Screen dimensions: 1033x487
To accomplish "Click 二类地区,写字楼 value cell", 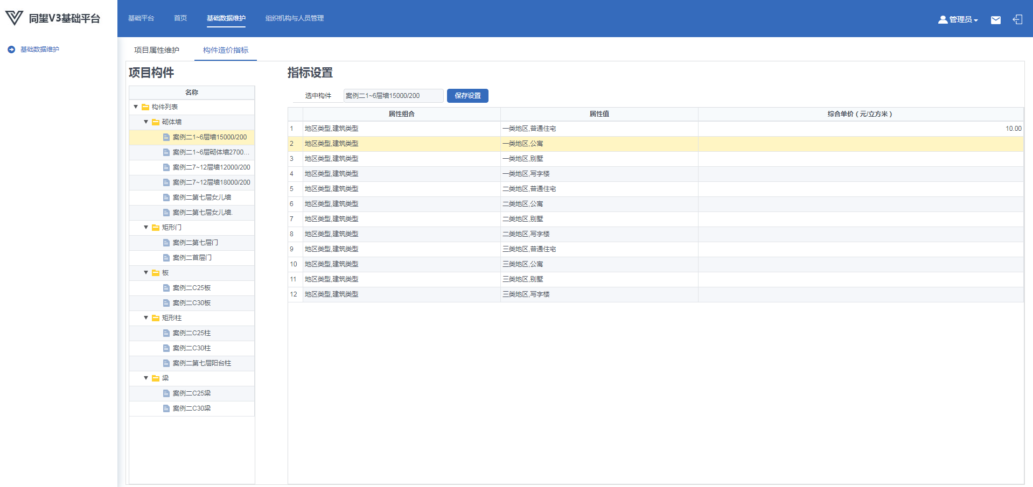I will [599, 234].
